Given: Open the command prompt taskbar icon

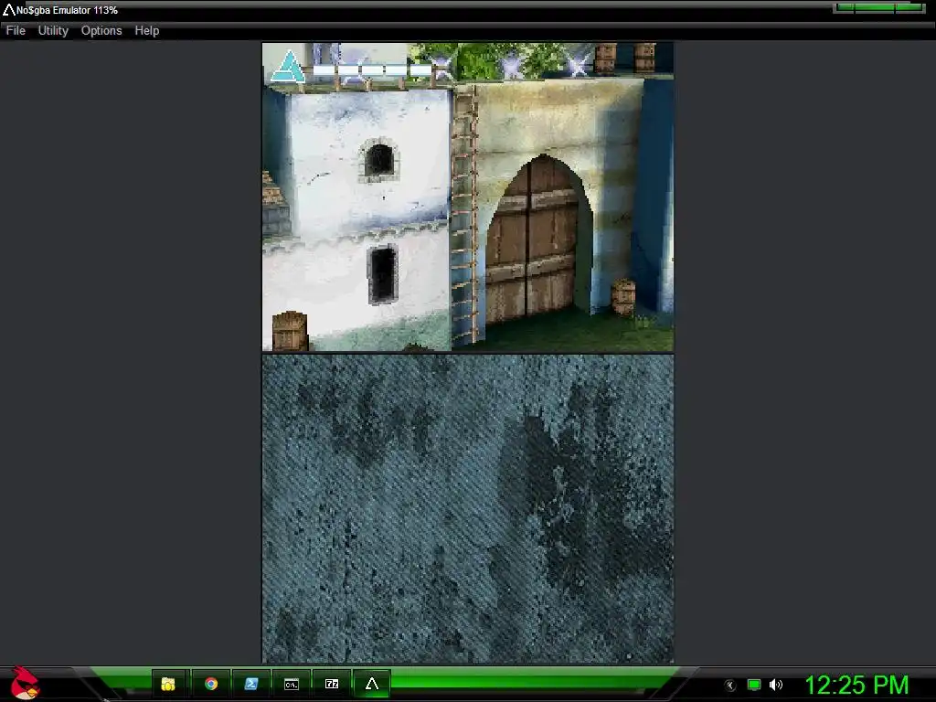Looking at the screenshot, I should click(292, 684).
